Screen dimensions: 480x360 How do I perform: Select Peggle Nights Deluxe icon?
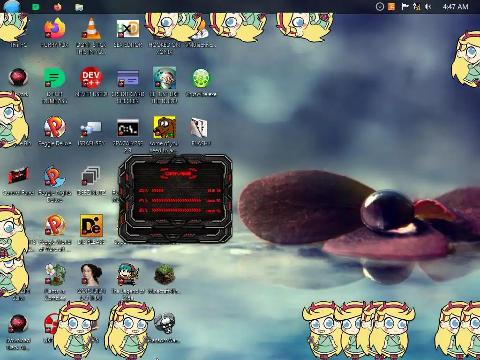point(55,184)
